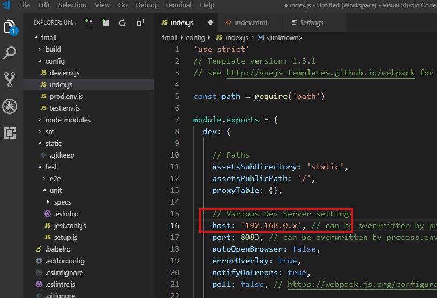Collapse all folders in Explorer
Screen dimensions: 437x298
click(140, 23)
